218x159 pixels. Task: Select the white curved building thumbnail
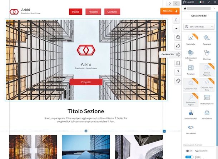tap(139, 147)
